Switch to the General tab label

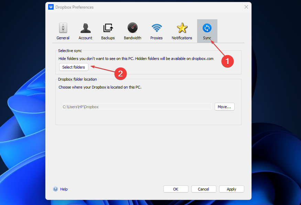click(x=63, y=38)
